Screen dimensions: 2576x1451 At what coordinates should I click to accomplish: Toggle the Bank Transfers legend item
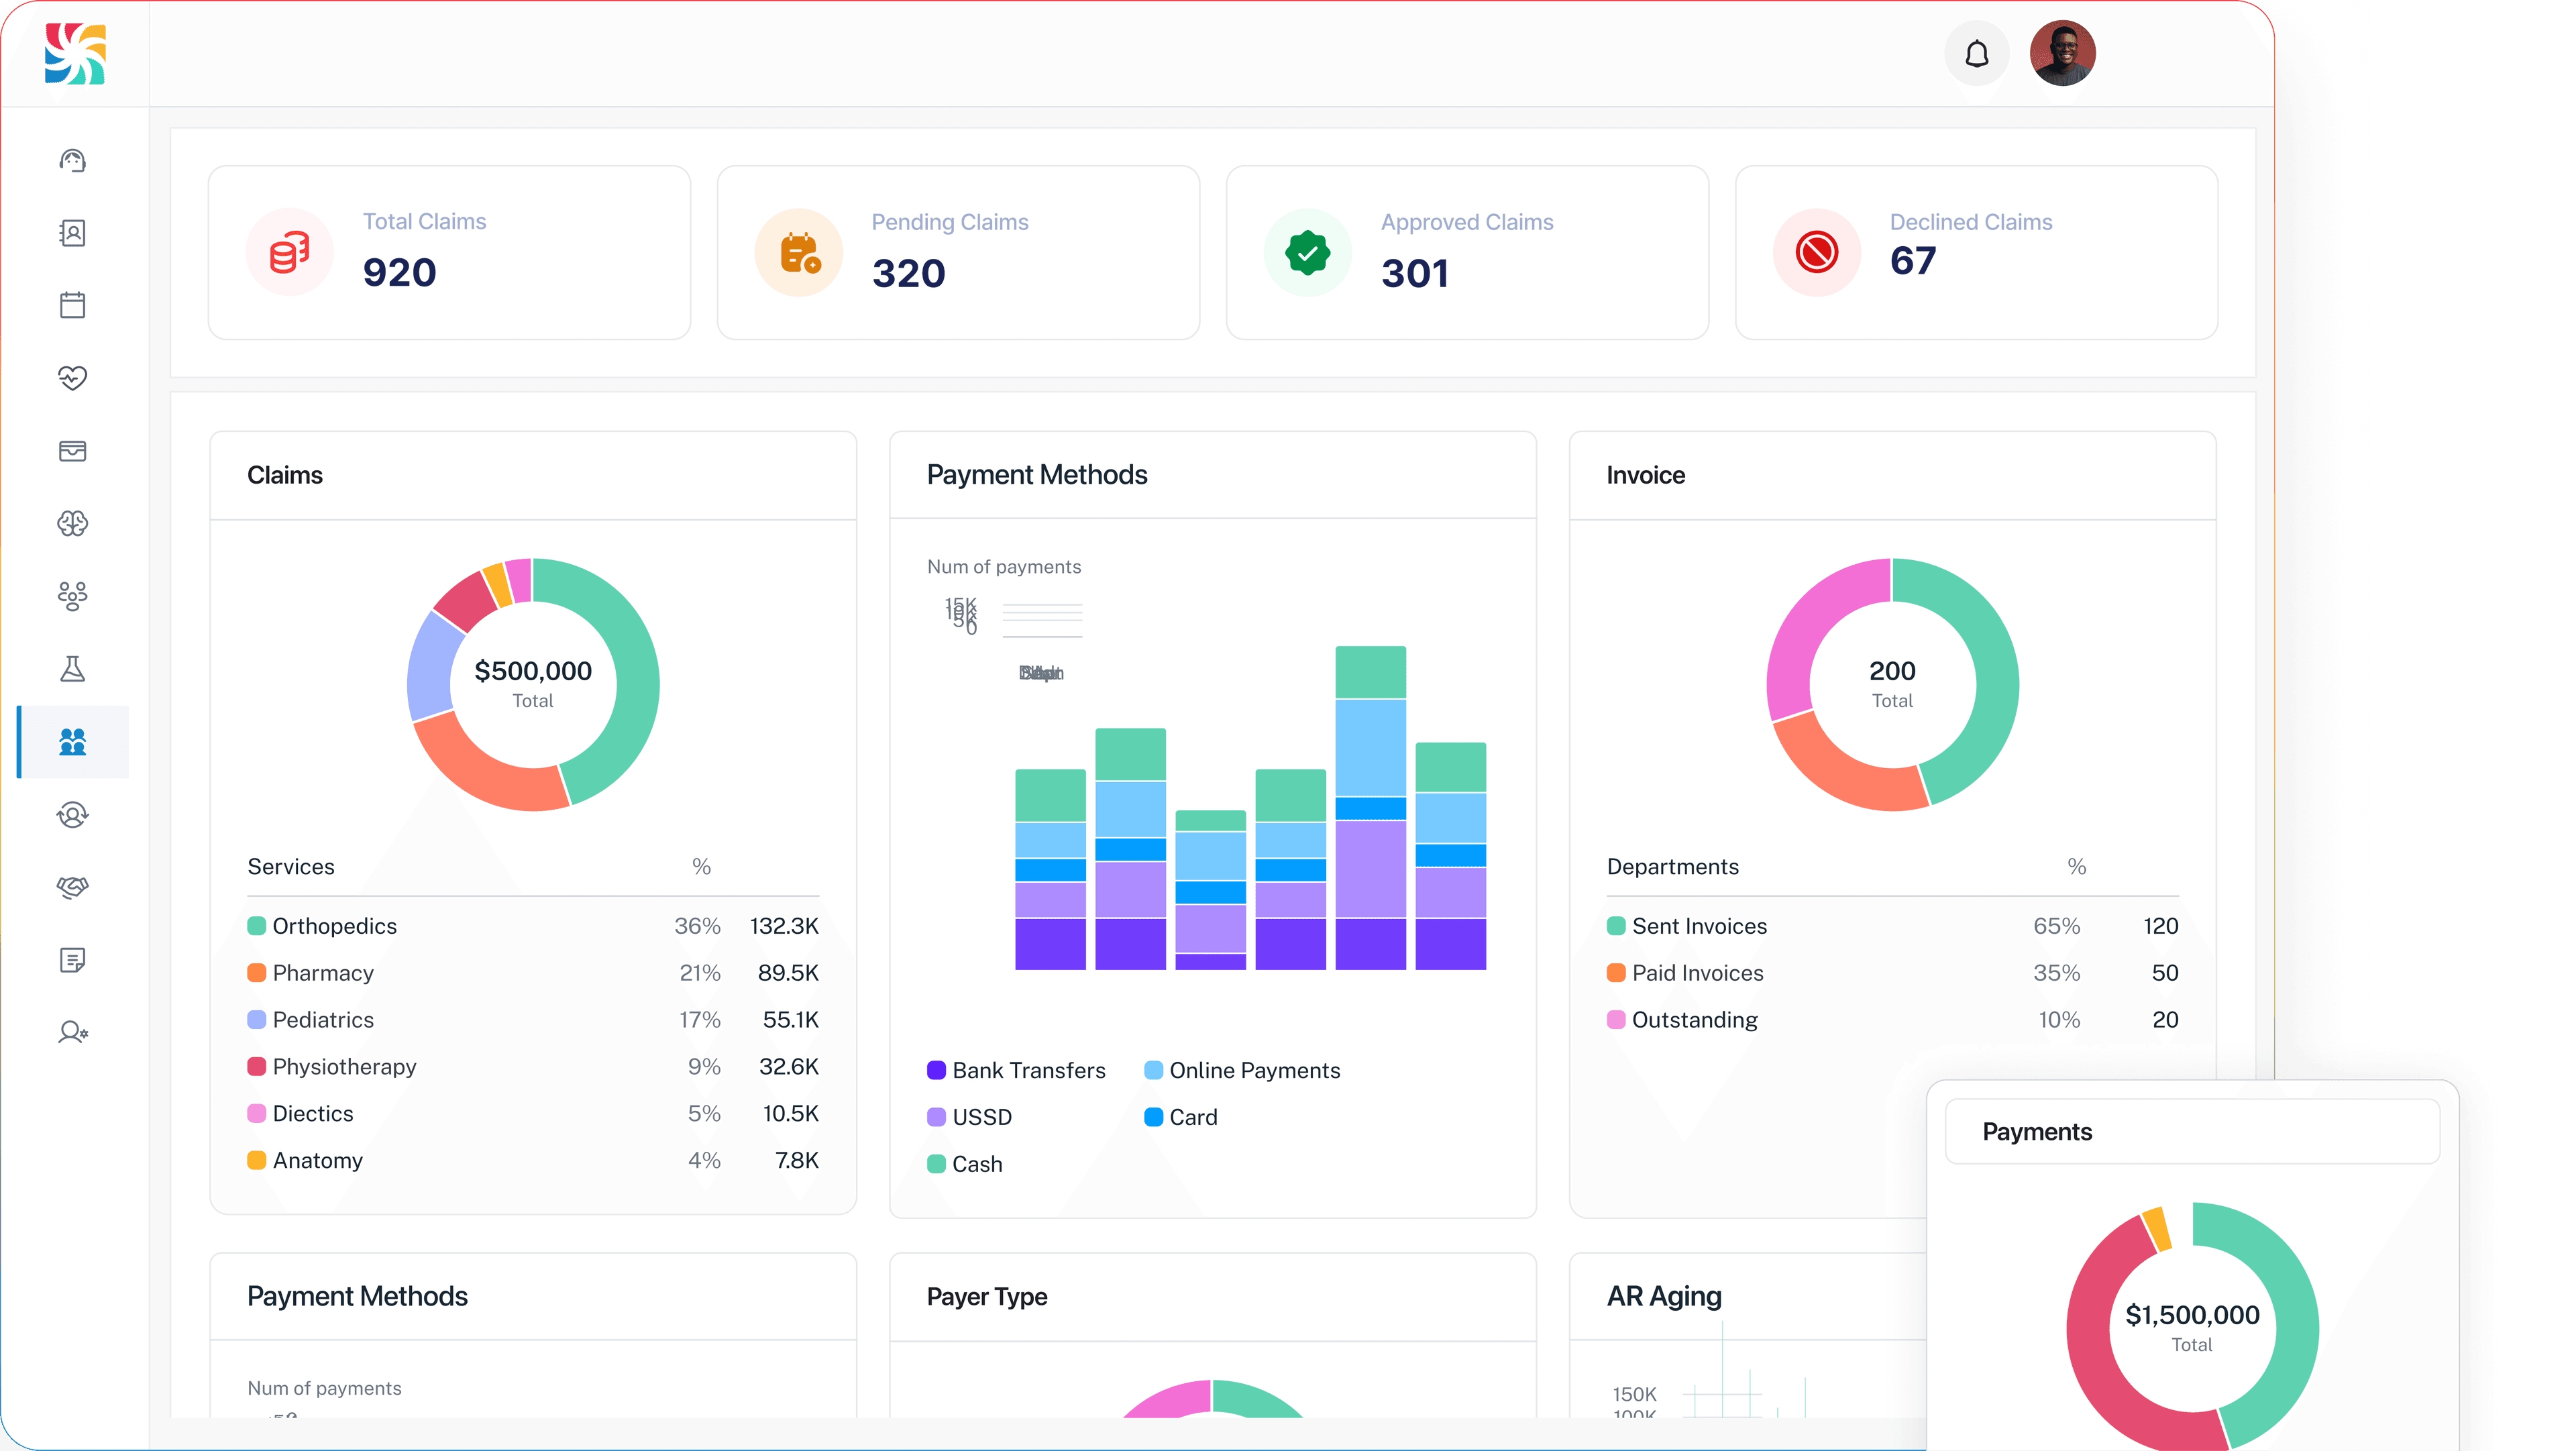tap(1016, 1070)
